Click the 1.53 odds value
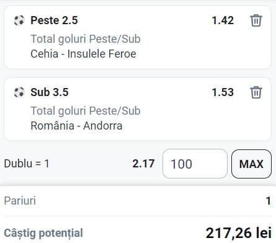 click(223, 92)
